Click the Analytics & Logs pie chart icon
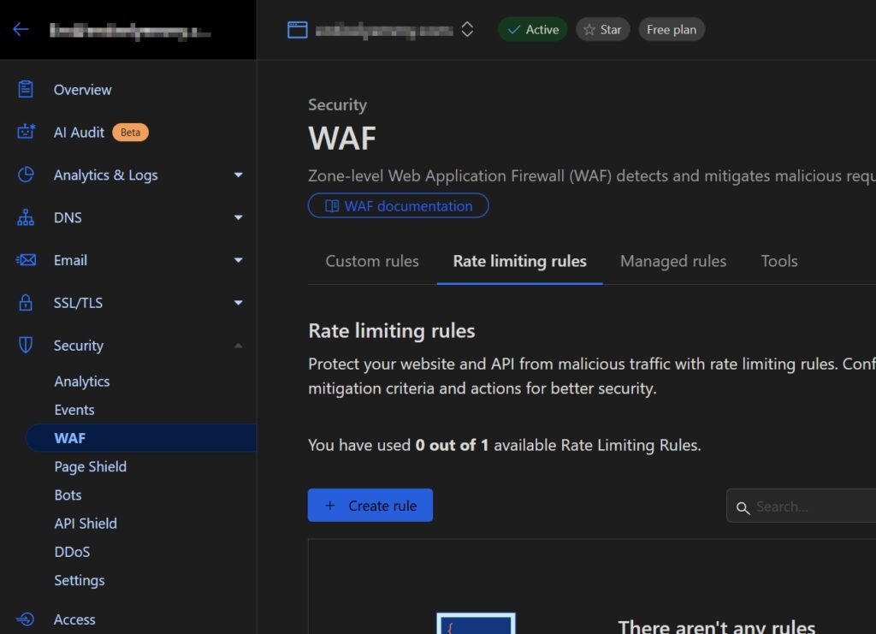The image size is (876, 634). pos(26,175)
